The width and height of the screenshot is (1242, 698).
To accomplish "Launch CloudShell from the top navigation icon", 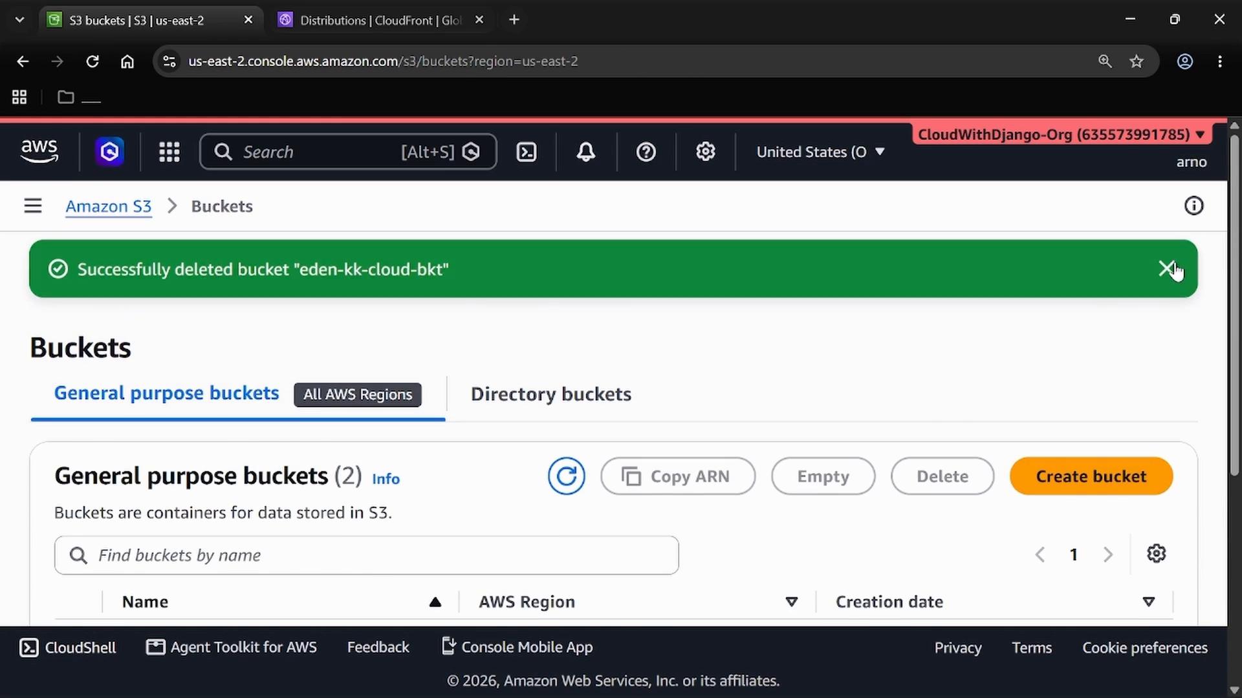I will tap(527, 152).
